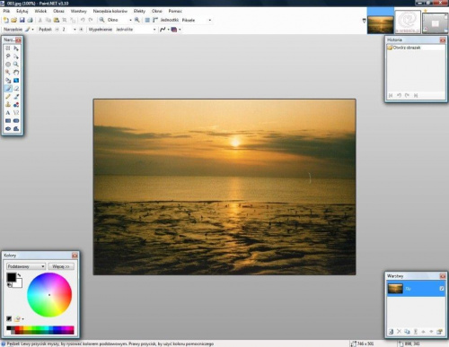Select the Rounded Rectangle shape tool

coord(16,121)
